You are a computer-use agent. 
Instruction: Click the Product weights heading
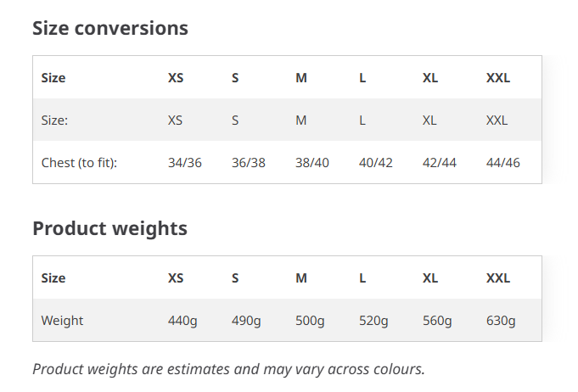tap(109, 228)
